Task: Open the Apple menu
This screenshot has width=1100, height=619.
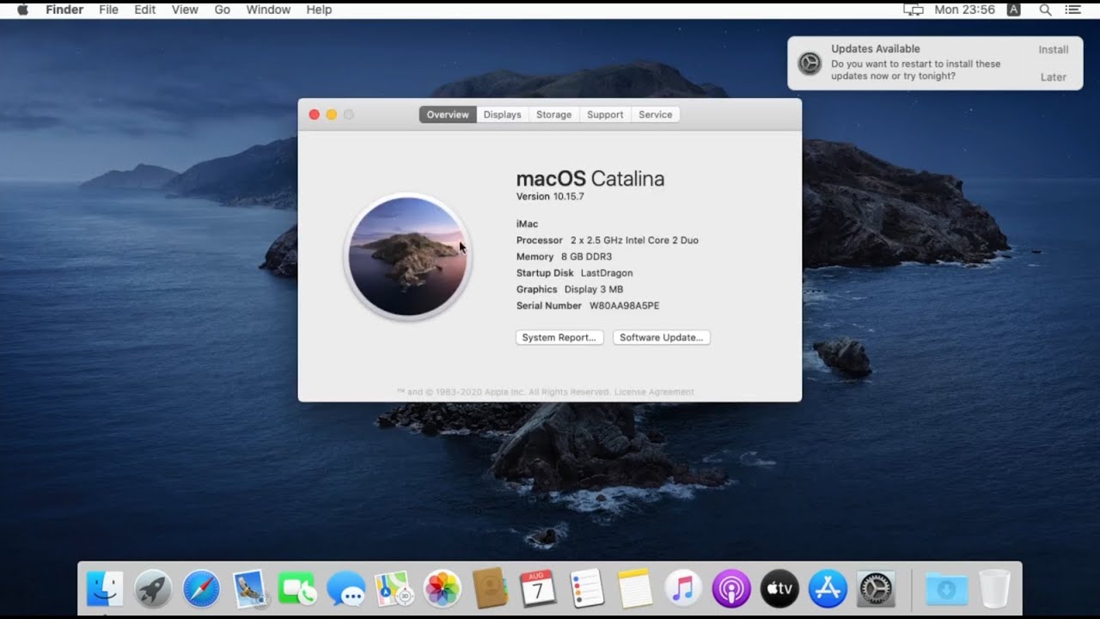Action: click(22, 9)
